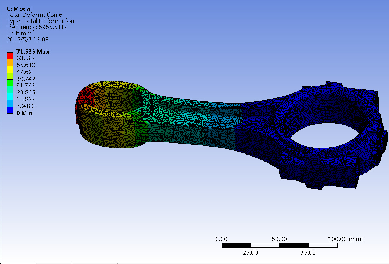Select the "0 Min" legend label
Image resolution: width=389 pixels, height=264 pixels.
[25, 113]
